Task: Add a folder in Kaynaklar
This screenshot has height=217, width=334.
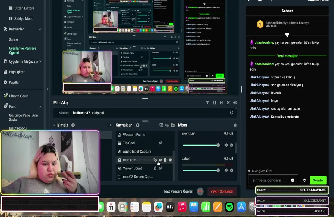Action: click(173, 125)
